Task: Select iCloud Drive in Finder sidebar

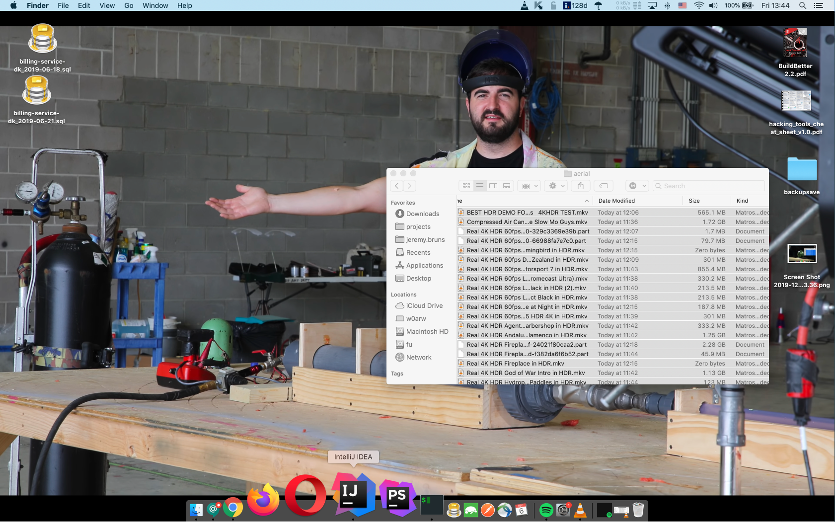Action: [x=422, y=305]
